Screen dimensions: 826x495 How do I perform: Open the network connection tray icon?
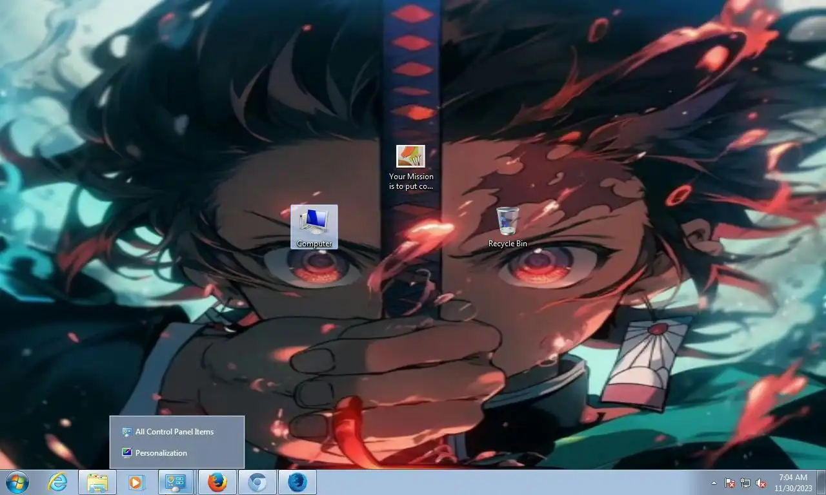(x=745, y=483)
